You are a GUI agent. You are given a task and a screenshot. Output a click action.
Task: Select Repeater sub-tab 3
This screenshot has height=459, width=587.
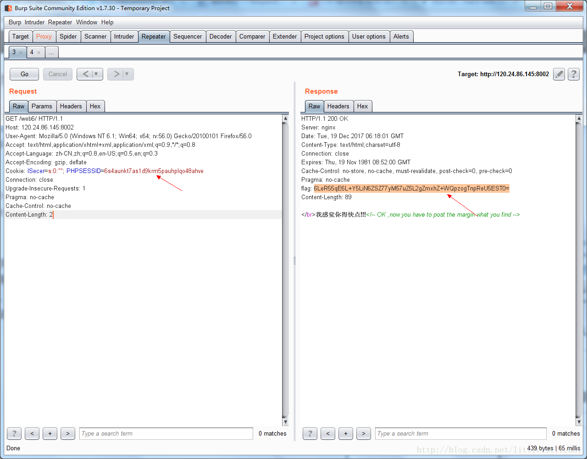(x=14, y=52)
